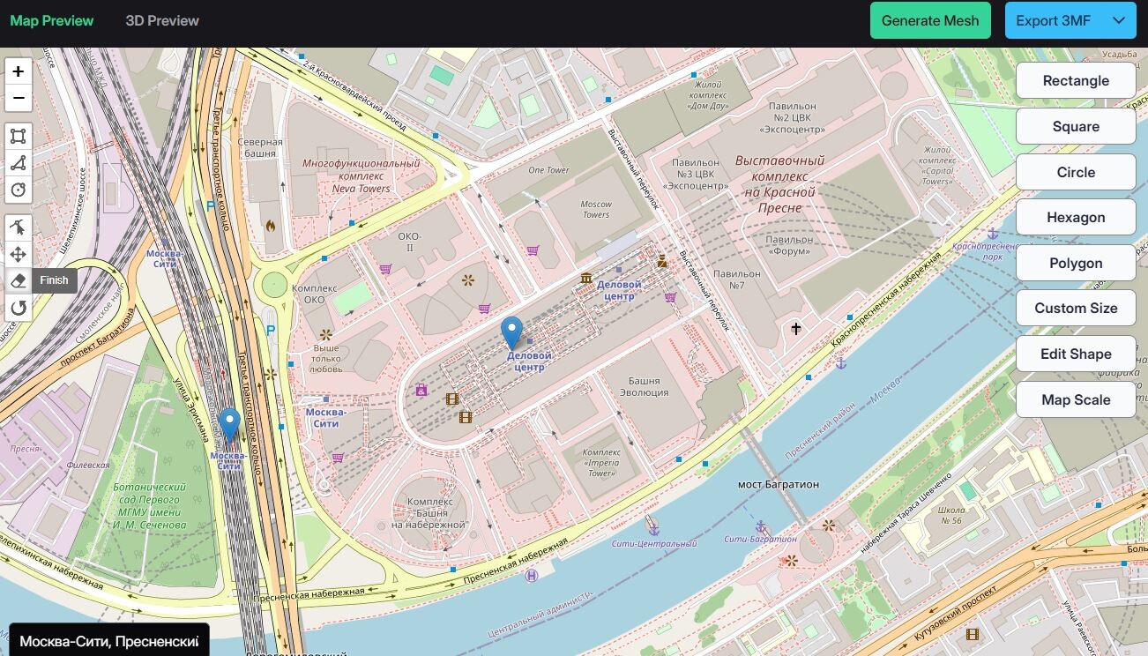Select the draw circle tool
This screenshot has height=656, width=1148.
(x=18, y=190)
